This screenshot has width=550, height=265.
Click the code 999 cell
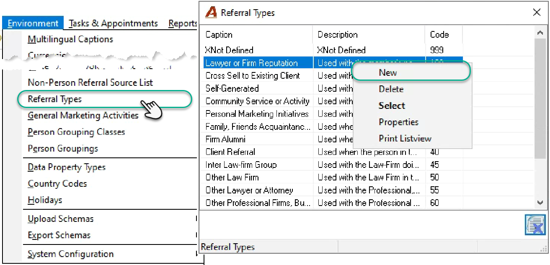[x=437, y=50]
